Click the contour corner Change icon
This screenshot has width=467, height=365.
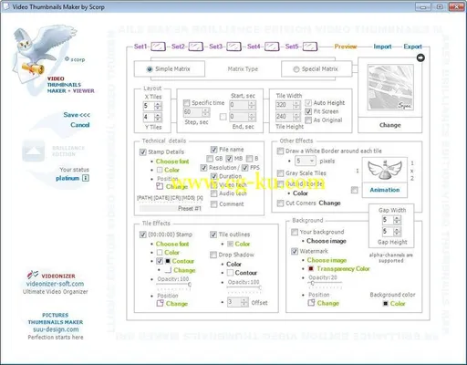[x=168, y=270]
